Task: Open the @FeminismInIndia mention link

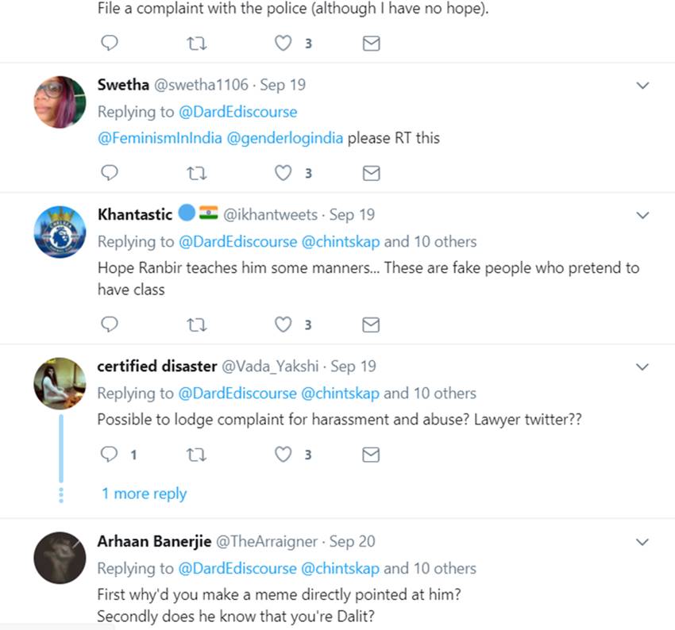Action: (x=160, y=138)
